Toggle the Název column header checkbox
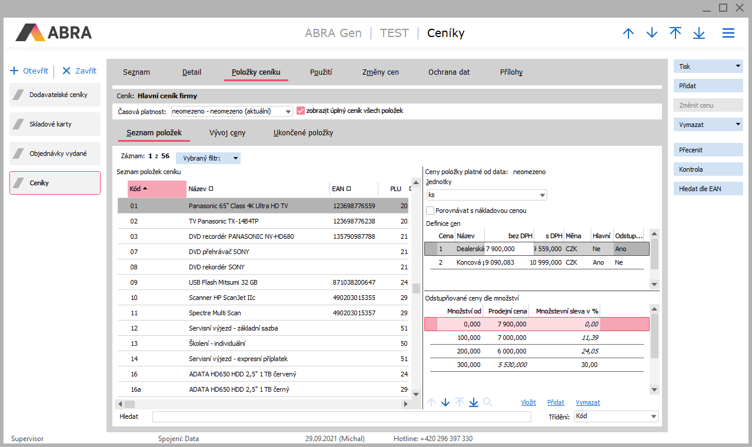Screen dimensions: 752x447 click(x=211, y=189)
